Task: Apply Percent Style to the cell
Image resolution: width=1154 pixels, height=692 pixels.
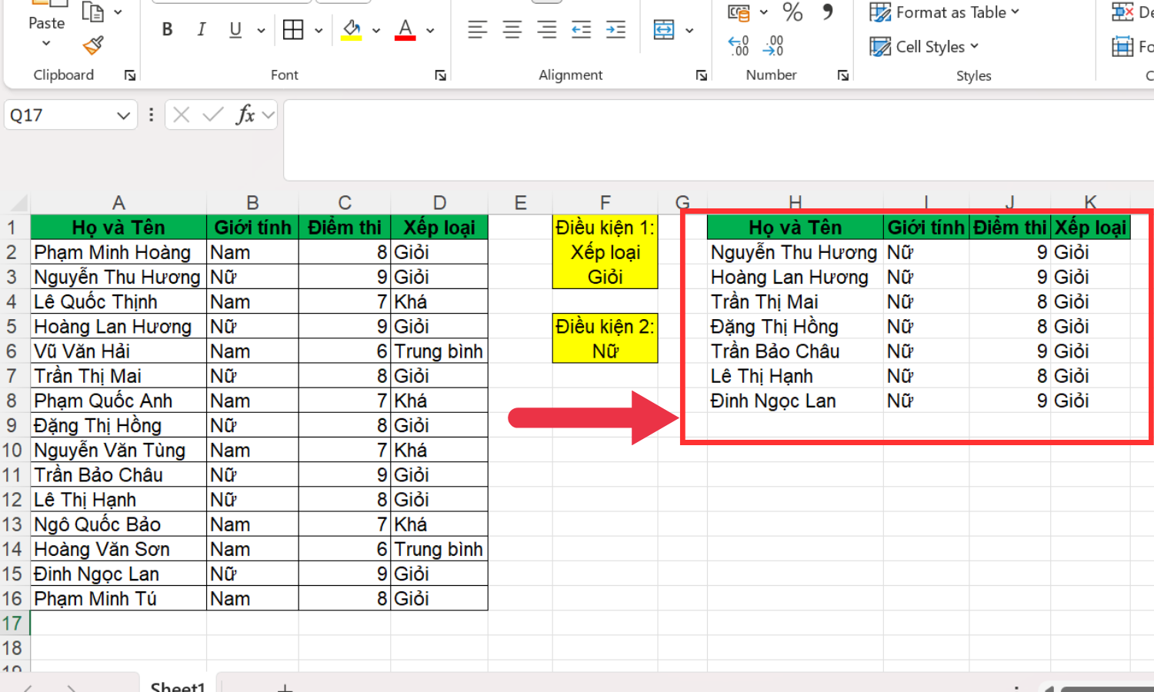Action: 792,12
